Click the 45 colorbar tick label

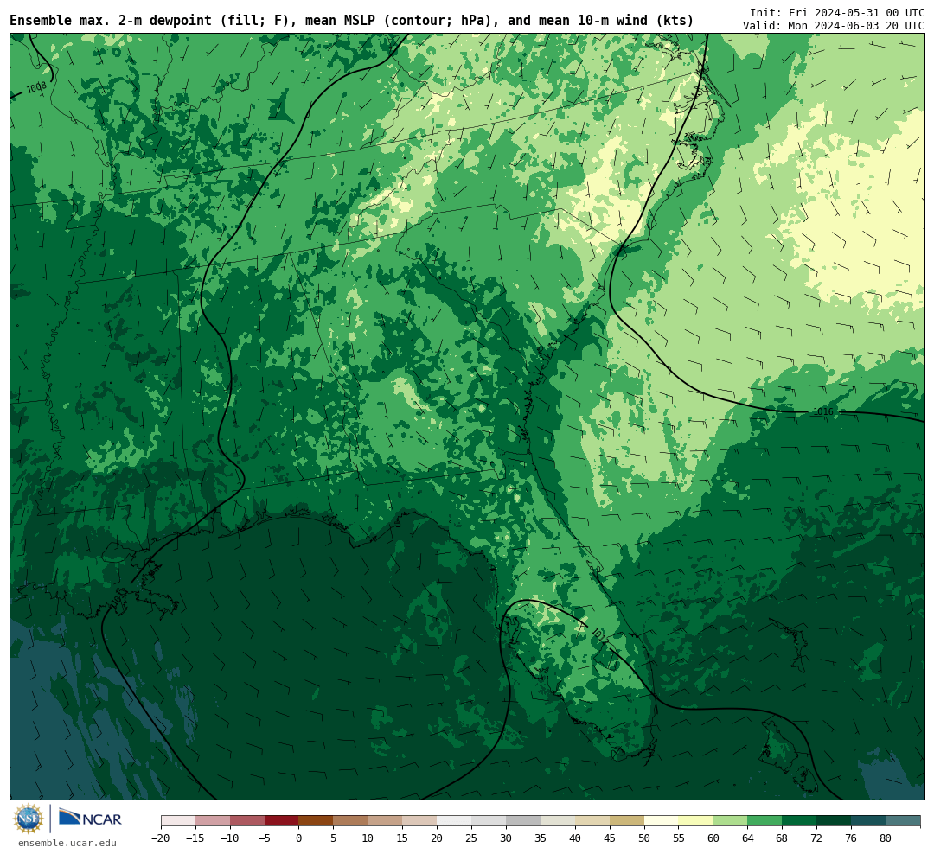click(x=610, y=838)
